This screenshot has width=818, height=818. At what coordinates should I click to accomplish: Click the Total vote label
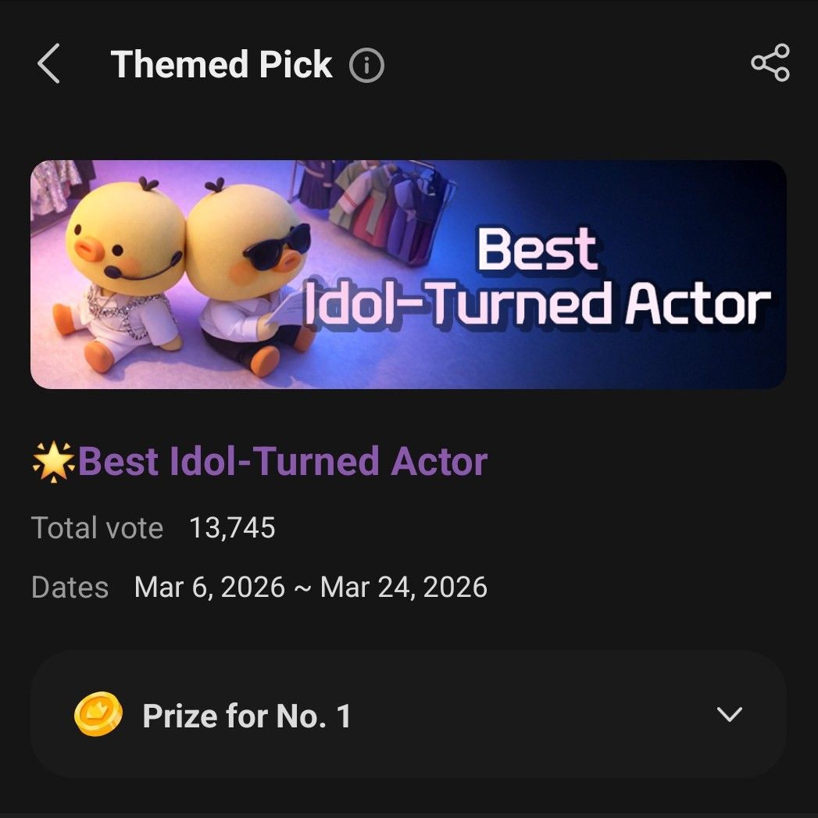pos(97,528)
